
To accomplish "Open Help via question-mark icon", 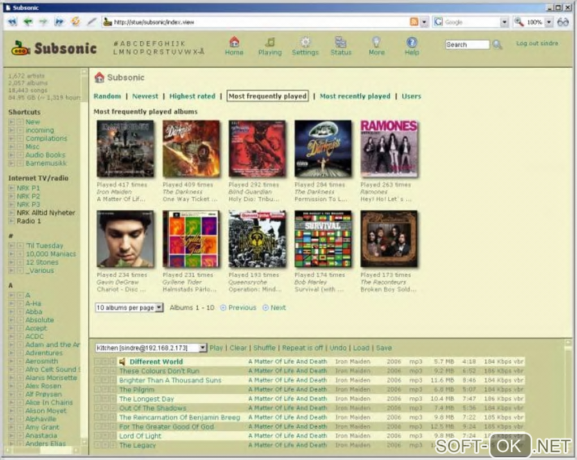I will point(412,42).
